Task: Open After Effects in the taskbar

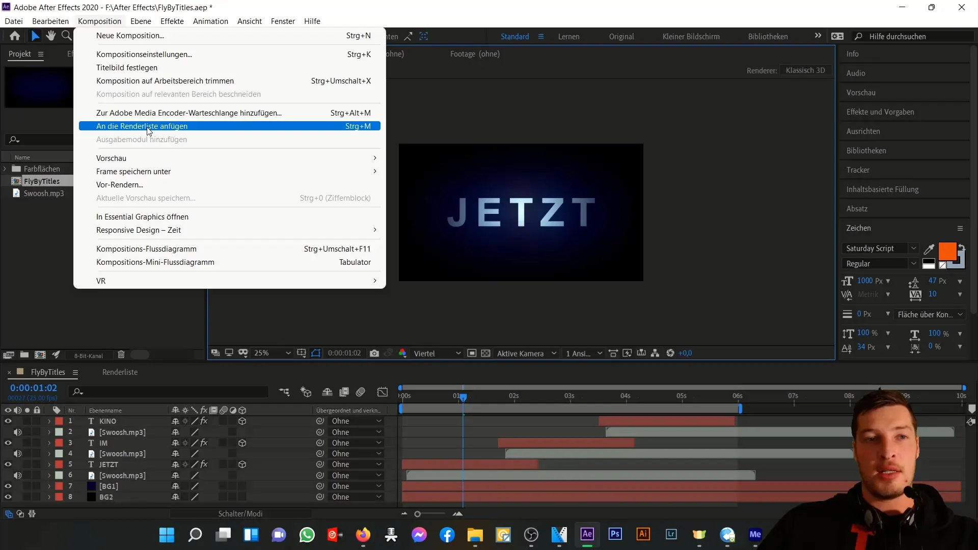Action: pos(587,534)
